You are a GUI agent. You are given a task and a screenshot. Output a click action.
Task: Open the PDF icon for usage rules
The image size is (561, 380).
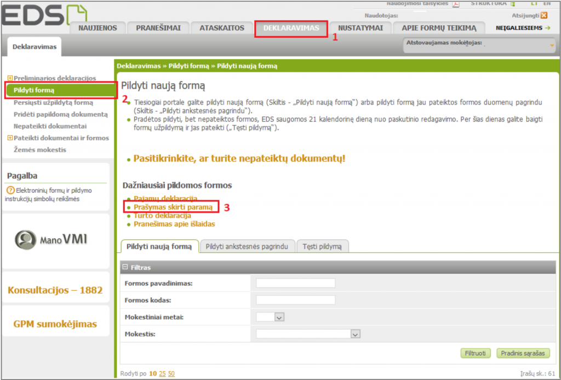click(455, 4)
